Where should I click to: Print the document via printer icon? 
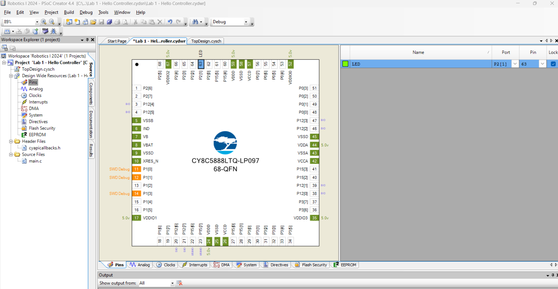[x=117, y=22]
